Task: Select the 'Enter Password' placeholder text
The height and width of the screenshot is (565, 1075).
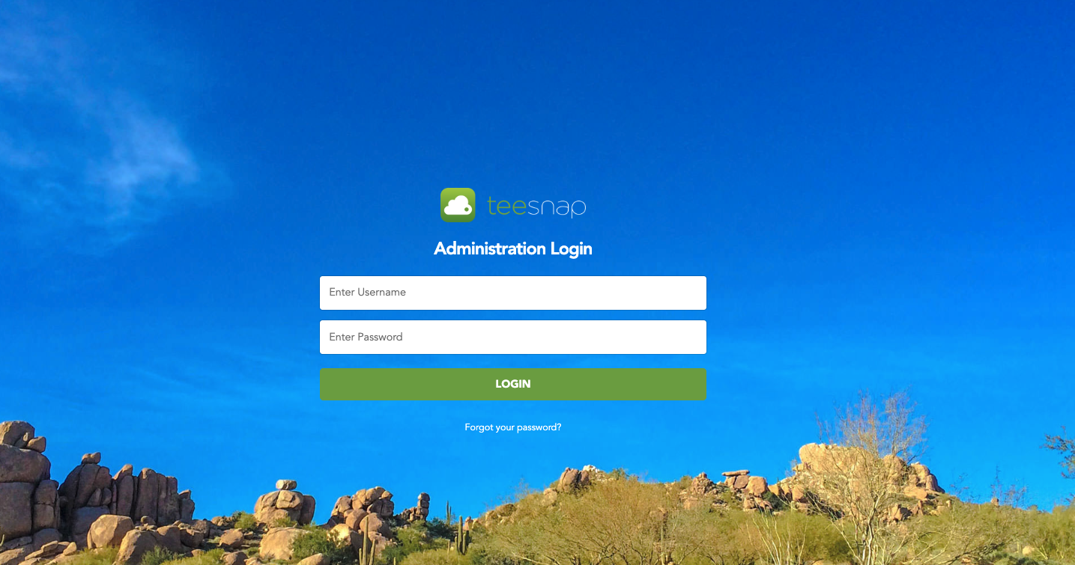Action: [366, 338]
